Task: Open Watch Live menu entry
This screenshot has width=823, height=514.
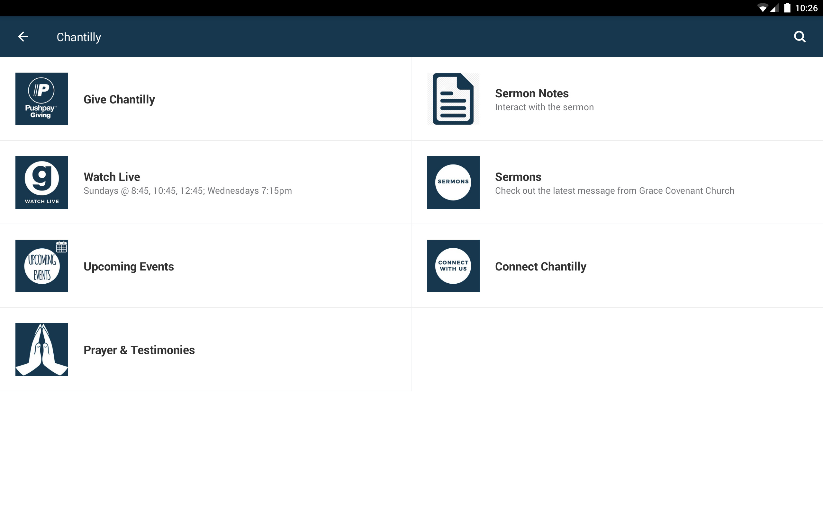Action: [112, 177]
